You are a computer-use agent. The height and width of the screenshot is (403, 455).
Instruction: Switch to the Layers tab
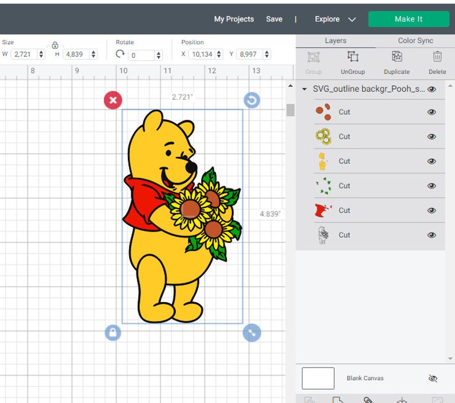(x=335, y=41)
